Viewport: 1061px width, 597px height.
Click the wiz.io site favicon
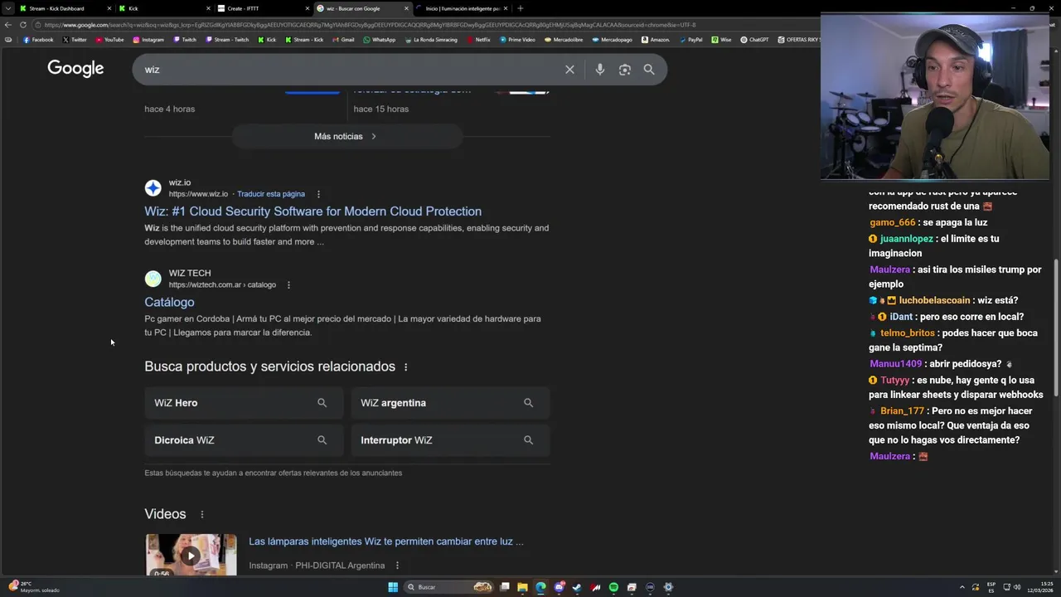click(x=153, y=188)
